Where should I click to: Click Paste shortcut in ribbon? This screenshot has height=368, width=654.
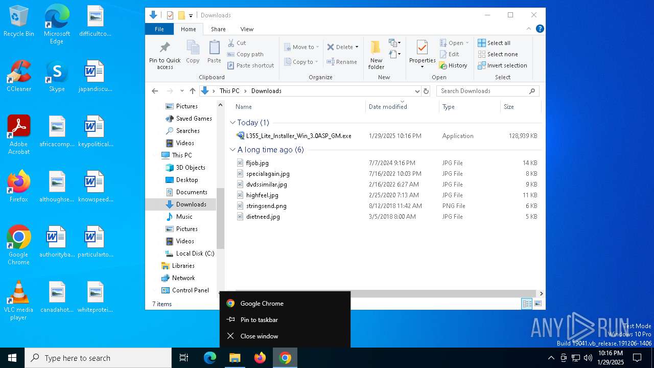(250, 65)
